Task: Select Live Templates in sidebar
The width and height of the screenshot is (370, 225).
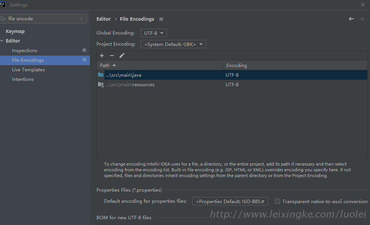Action: (28, 70)
